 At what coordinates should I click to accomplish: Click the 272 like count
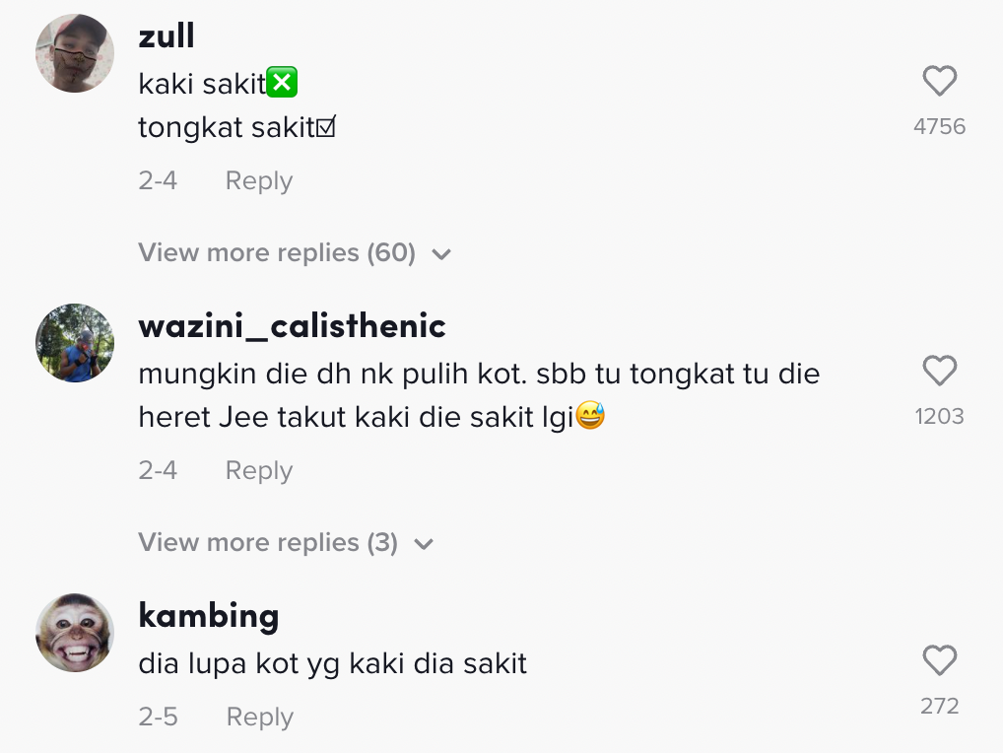pos(939,706)
